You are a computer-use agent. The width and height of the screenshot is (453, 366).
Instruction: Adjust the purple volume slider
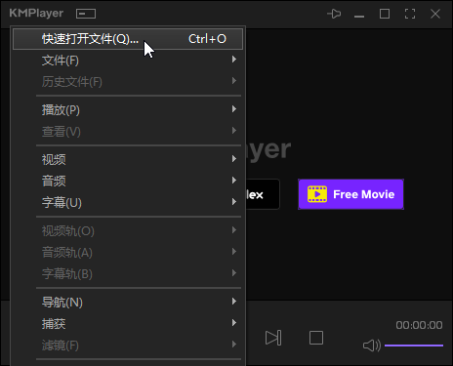[x=414, y=346]
